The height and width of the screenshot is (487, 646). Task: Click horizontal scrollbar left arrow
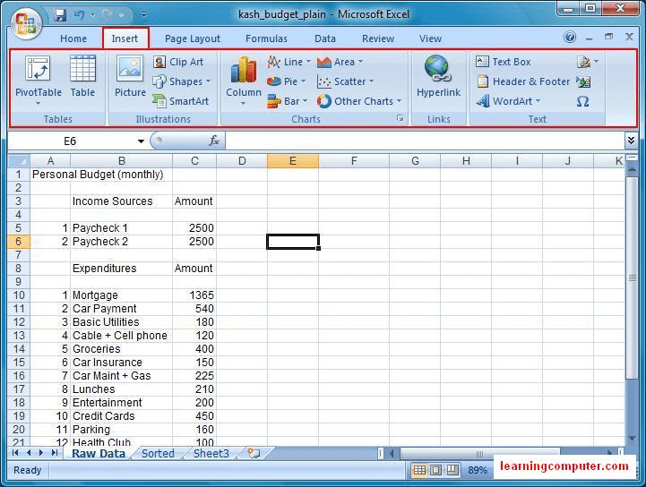392,454
